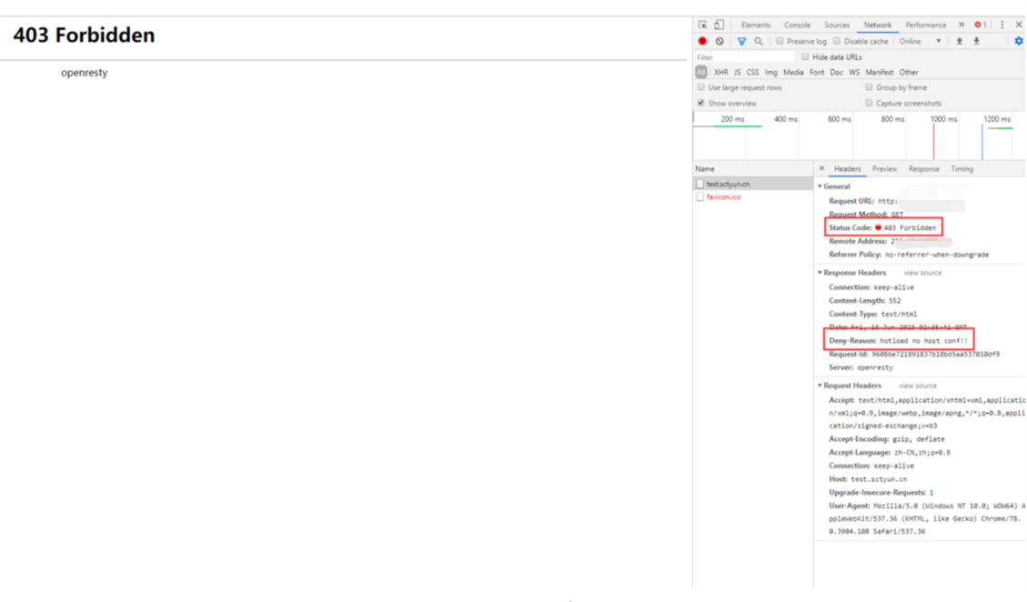This screenshot has width=1027, height=602.
Task: Filter requests by JS
Action: 737,72
